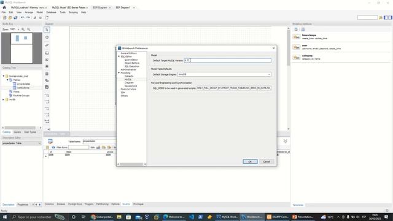Select propiedades table in Catalog Tree
Screen dimensions: 393x221
click(23, 84)
